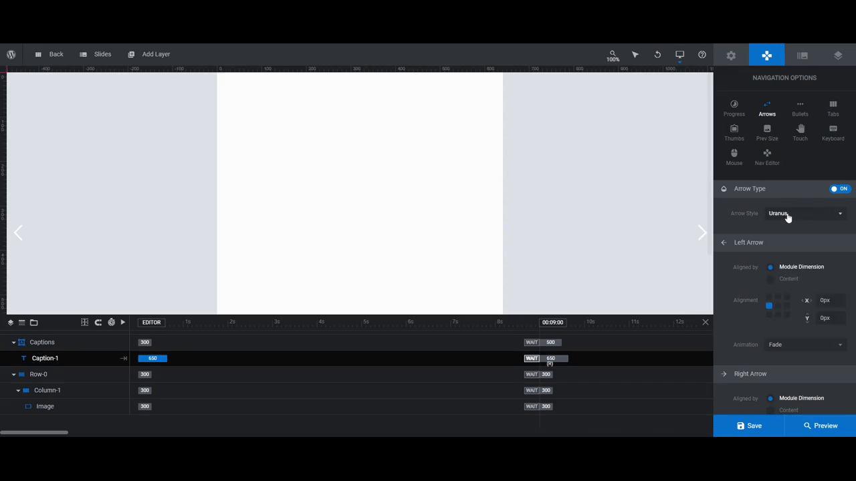Viewport: 856px width, 481px height.
Task: Open the Keyboard navigation settings
Action: tap(833, 132)
